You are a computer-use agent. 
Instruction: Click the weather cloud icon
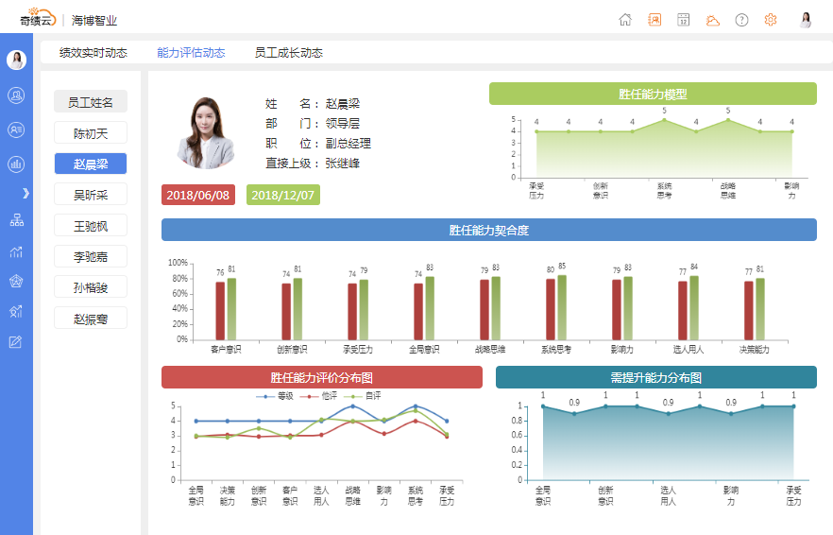pos(713,20)
